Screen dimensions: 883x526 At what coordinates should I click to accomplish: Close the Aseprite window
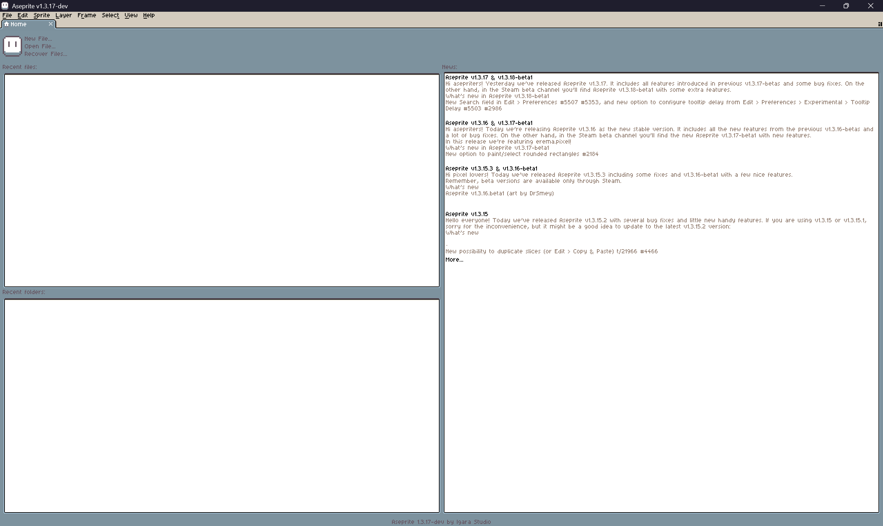pyautogui.click(x=871, y=6)
